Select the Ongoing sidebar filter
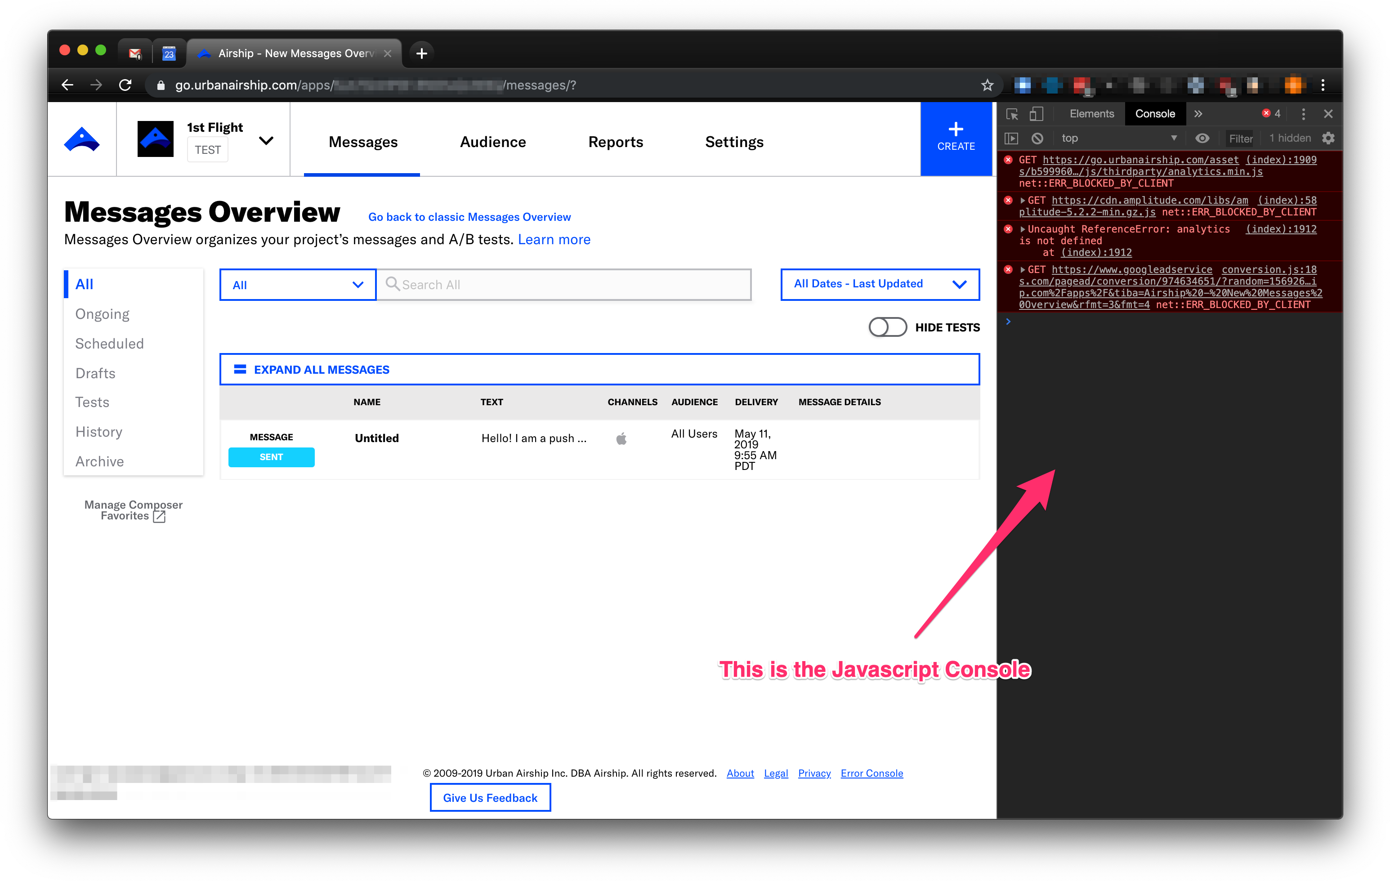The height and width of the screenshot is (881, 1390). [102, 313]
